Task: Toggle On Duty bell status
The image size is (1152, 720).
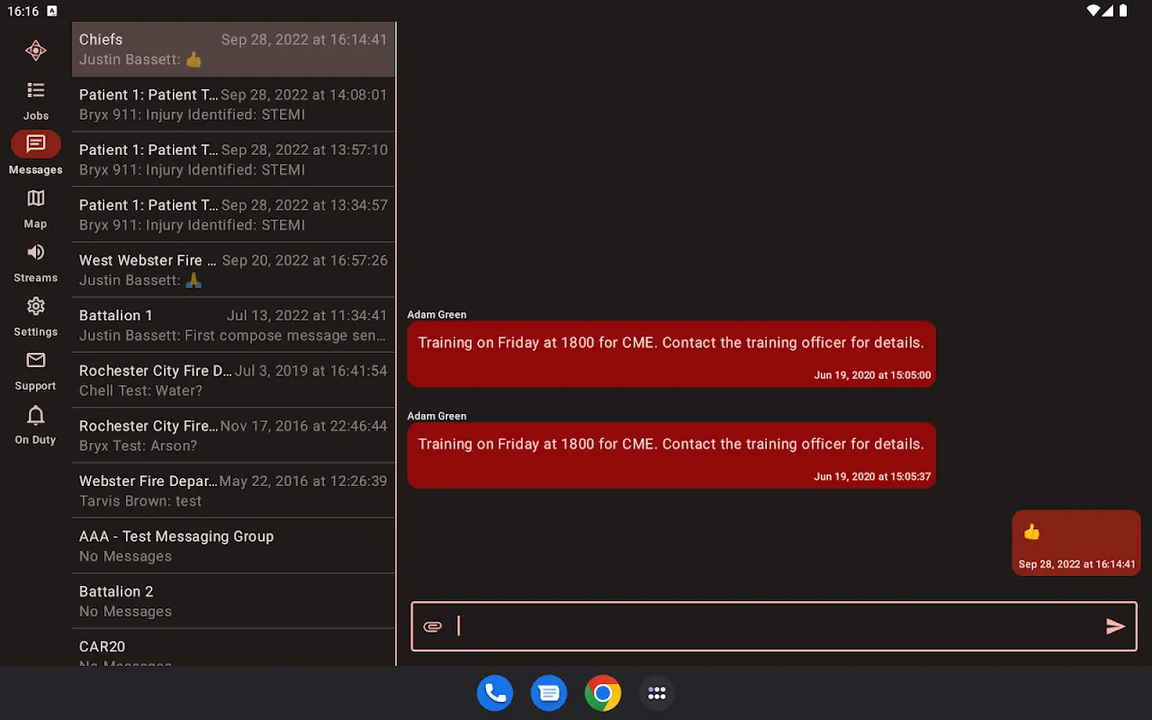Action: (x=36, y=415)
